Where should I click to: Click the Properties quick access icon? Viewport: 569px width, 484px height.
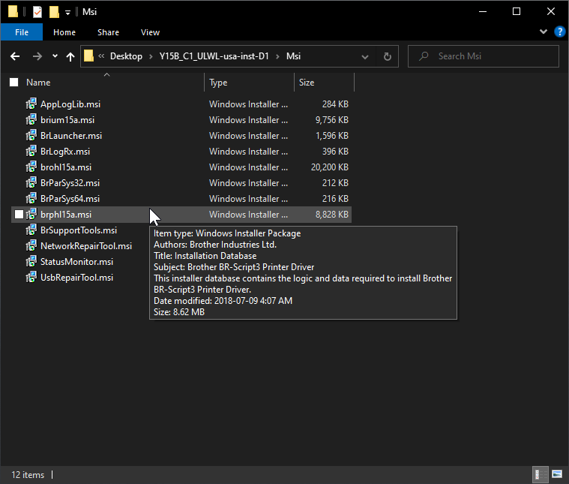tap(37, 12)
